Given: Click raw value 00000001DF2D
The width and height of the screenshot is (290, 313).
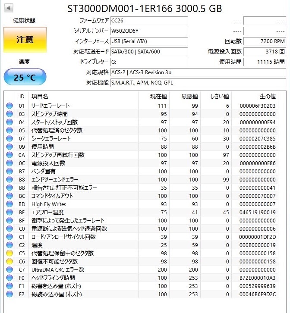Looking at the screenshot, I should coord(258,237).
